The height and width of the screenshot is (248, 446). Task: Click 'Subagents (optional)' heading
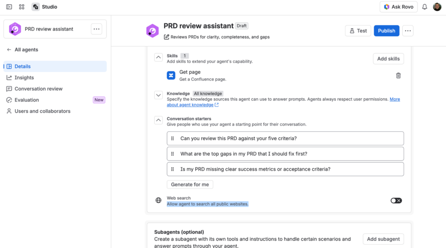click(179, 232)
